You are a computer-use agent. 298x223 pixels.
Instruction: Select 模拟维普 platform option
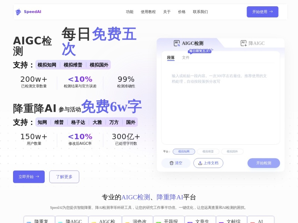208,152
